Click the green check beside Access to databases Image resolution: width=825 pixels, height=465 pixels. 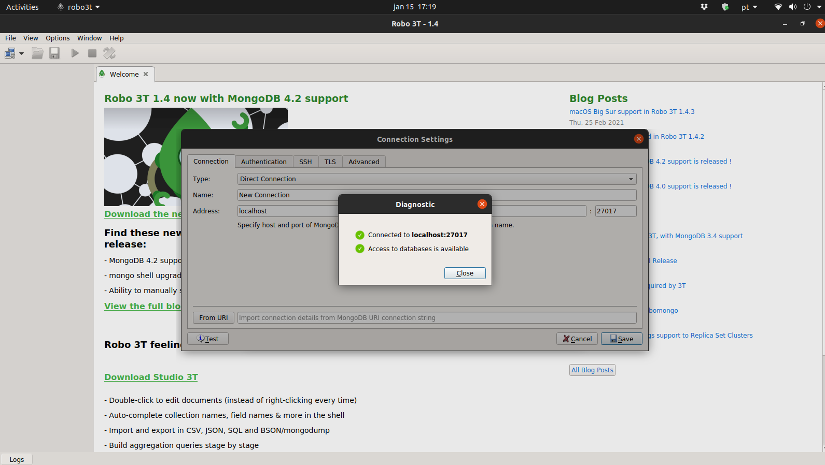(x=360, y=249)
